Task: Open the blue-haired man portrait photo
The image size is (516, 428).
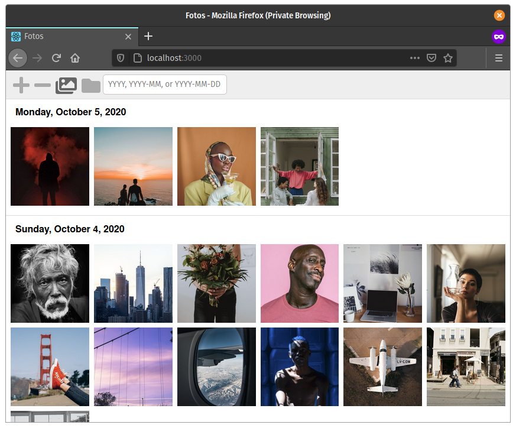Action: pyautogui.click(x=300, y=367)
